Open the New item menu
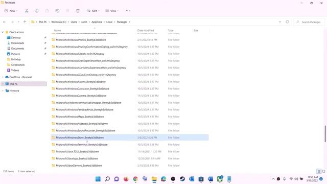This screenshot has width=327, height=184. click(11, 11)
